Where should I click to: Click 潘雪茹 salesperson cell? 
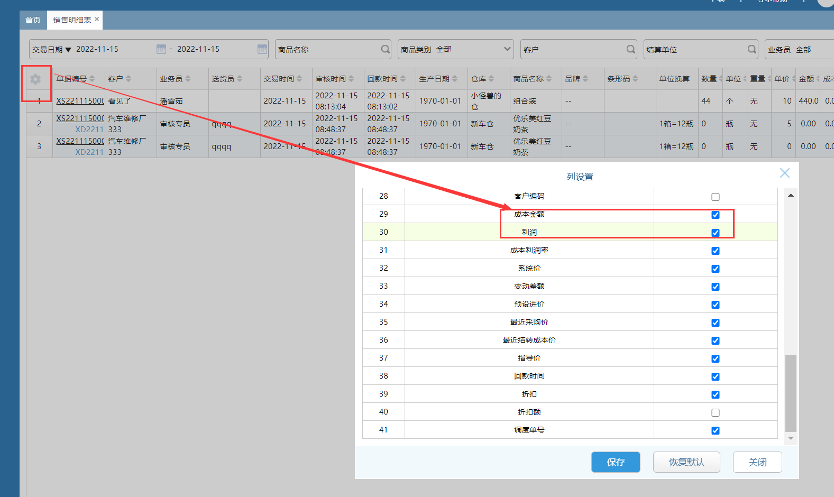point(182,100)
